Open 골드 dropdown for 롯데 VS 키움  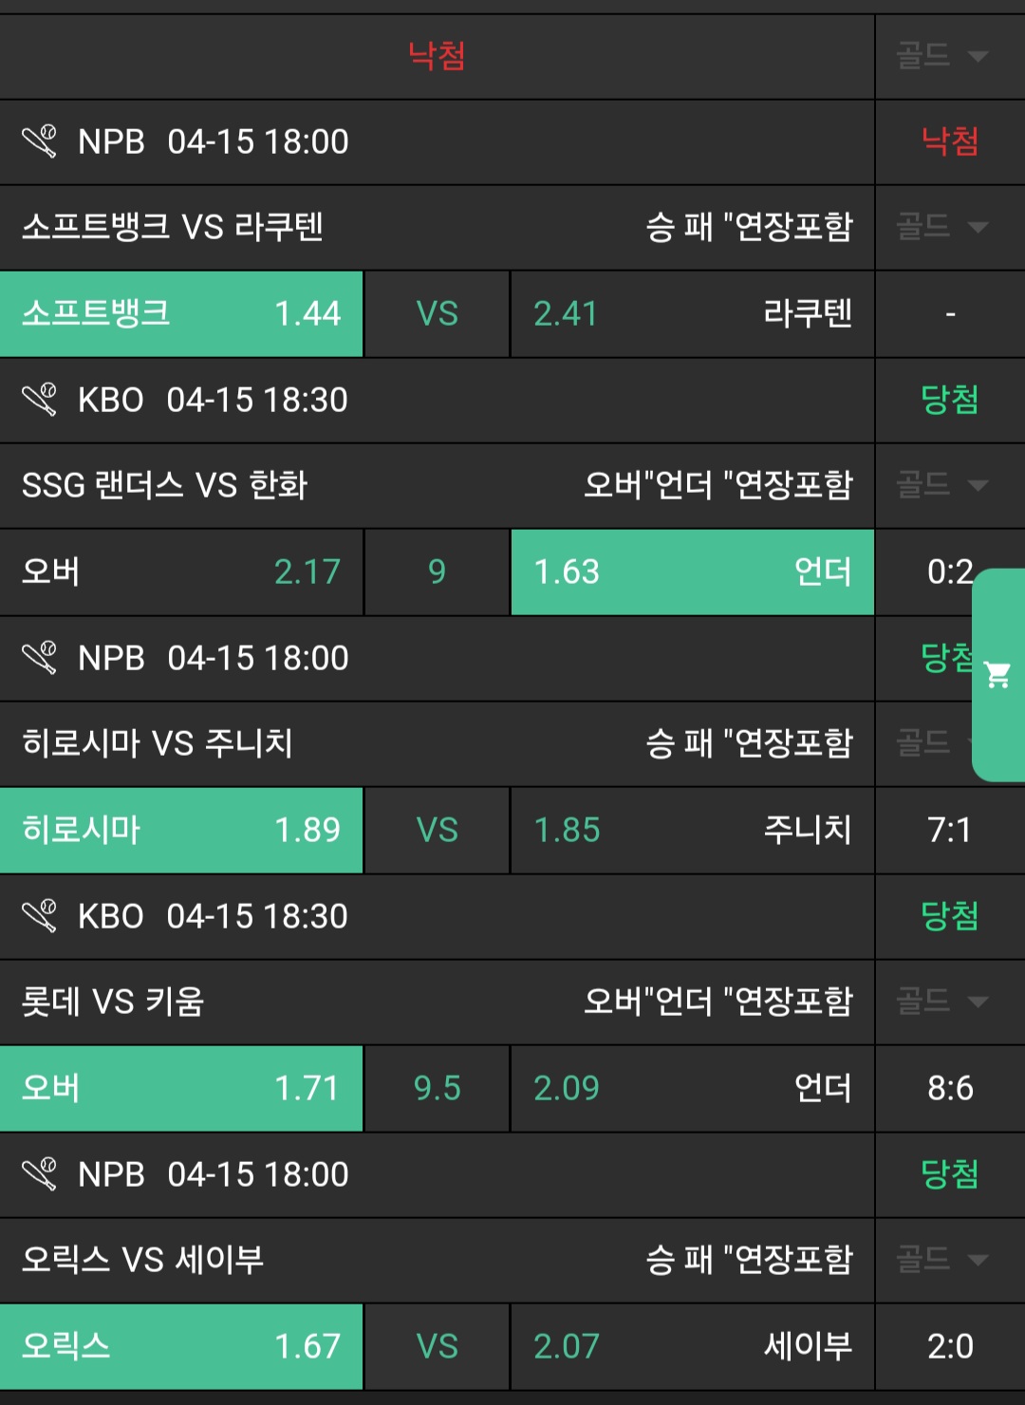coord(943,1001)
